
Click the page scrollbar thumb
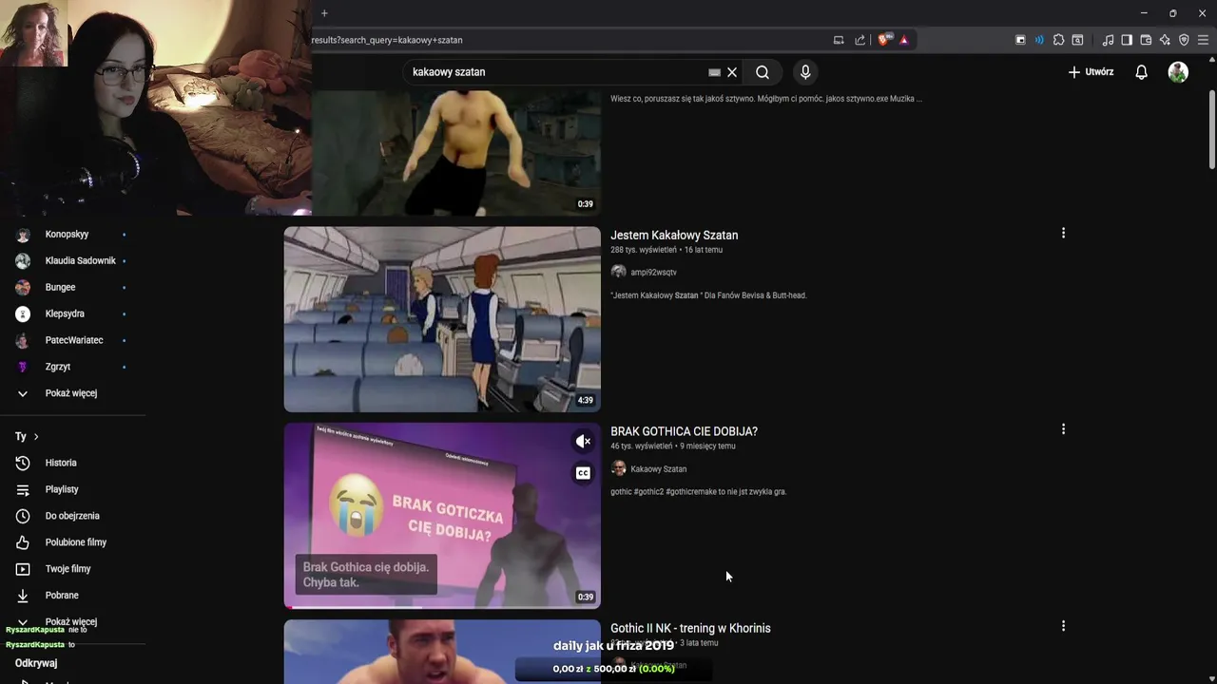(x=1211, y=130)
